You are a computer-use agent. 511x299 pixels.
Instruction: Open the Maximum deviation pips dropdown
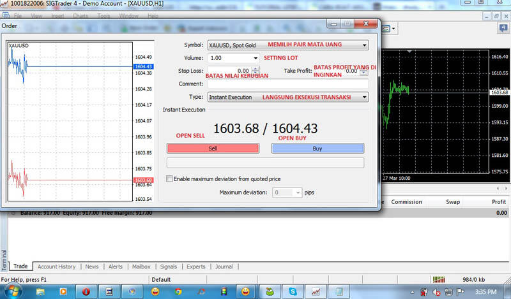[287, 193]
